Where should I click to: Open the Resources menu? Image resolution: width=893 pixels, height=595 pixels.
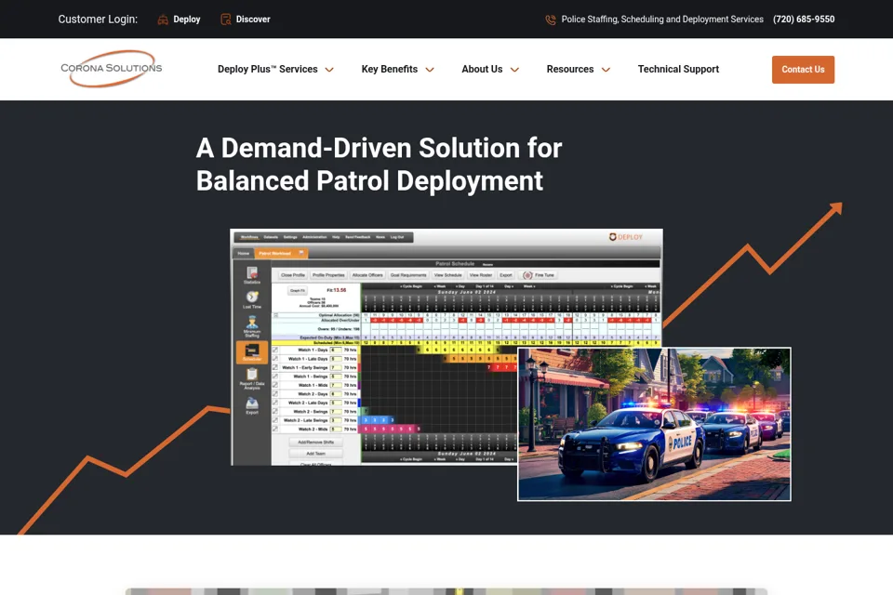tap(570, 69)
